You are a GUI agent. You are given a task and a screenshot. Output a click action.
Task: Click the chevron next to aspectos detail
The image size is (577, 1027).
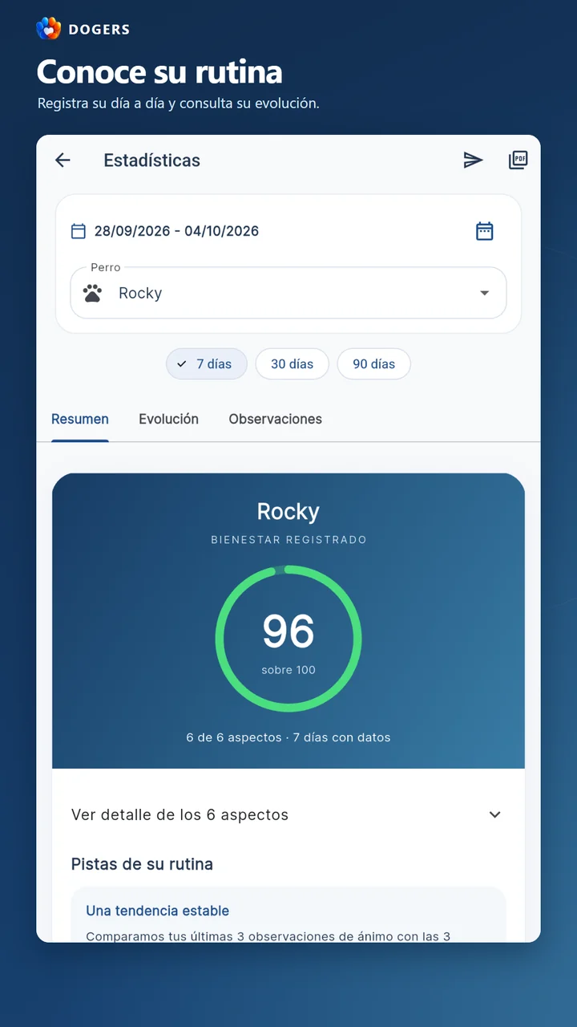coord(495,814)
